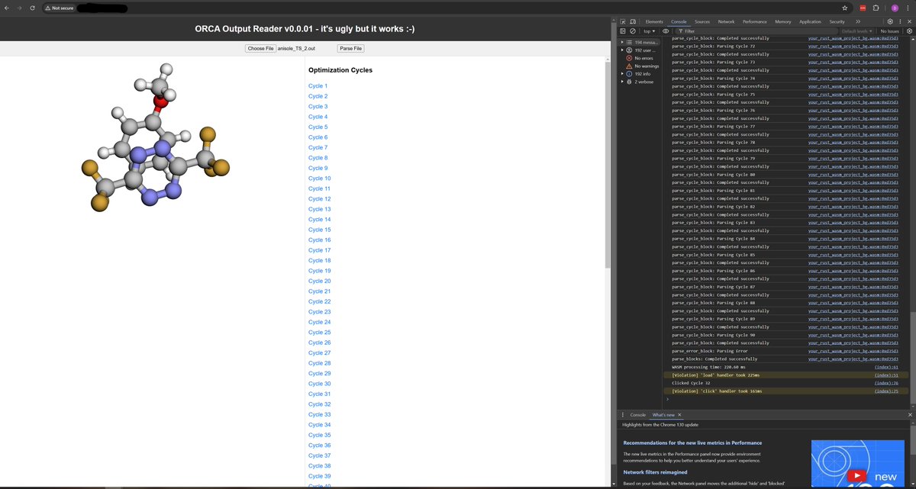The height and width of the screenshot is (489, 916).
Task: Switch to the Performance tab
Action: [x=755, y=21]
